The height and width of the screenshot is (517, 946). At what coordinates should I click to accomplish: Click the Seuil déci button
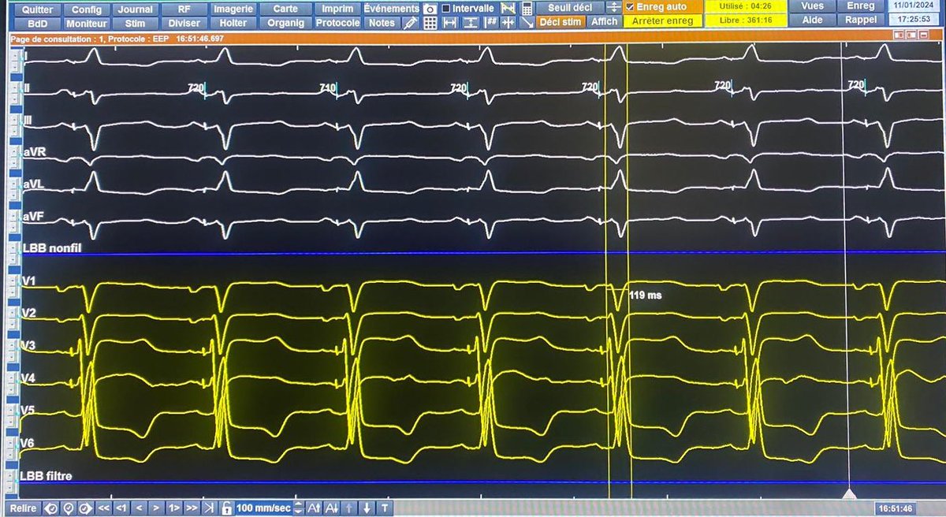coord(570,9)
